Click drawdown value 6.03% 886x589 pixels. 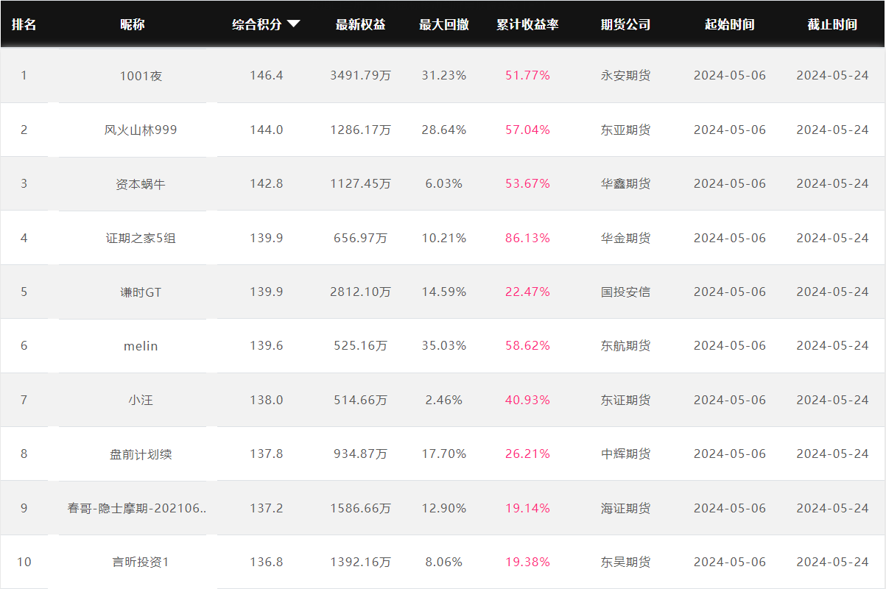444,183
